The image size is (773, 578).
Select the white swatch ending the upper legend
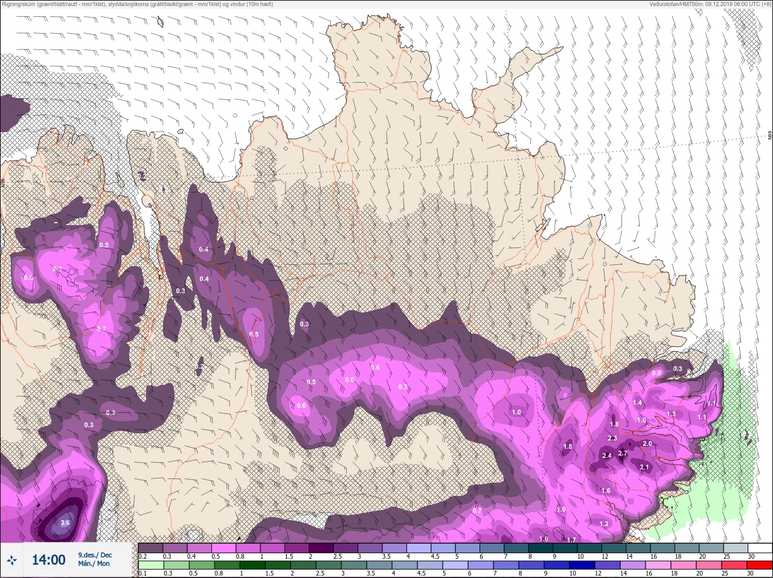[760, 548]
